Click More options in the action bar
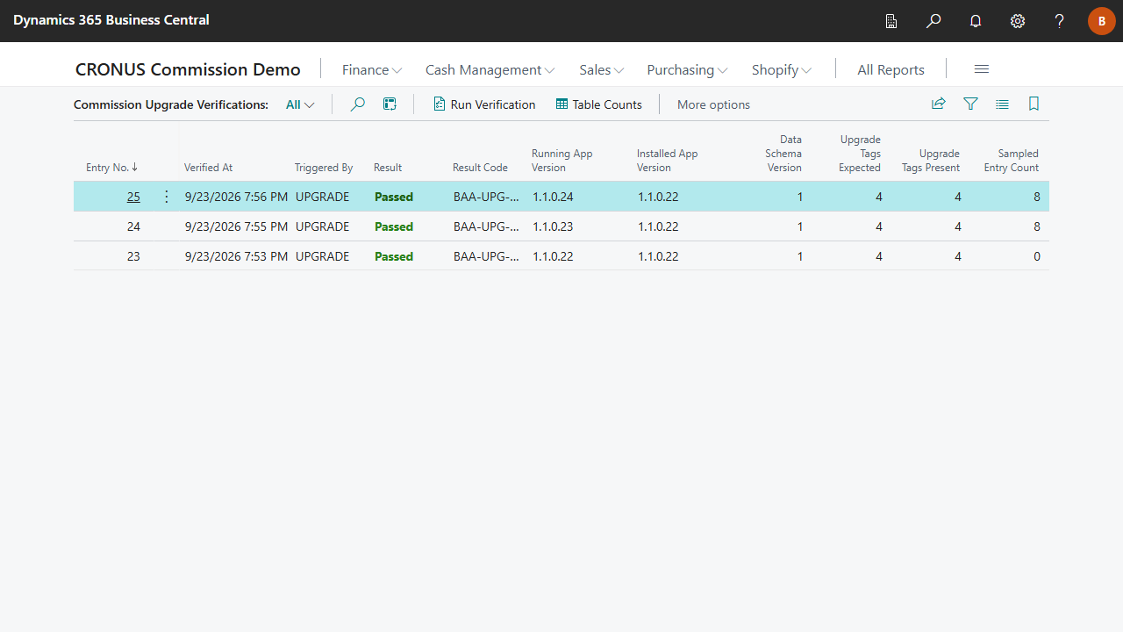 tap(713, 104)
